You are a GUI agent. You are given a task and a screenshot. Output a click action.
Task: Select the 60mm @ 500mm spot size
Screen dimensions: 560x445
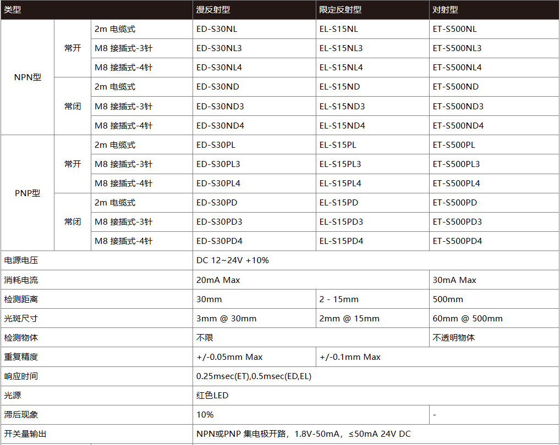pyautogui.click(x=468, y=319)
